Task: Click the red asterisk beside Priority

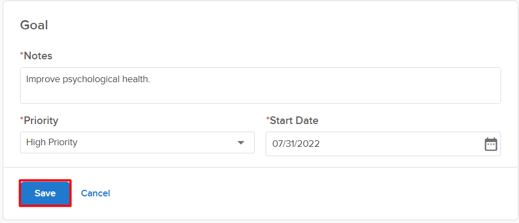Action: (22, 119)
